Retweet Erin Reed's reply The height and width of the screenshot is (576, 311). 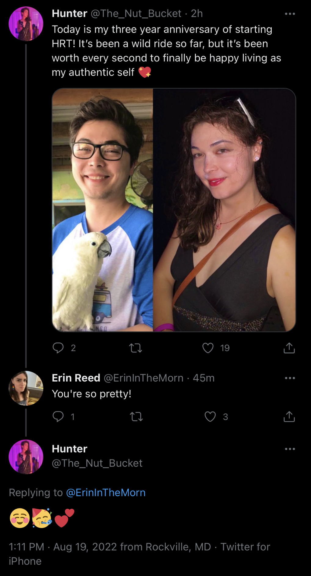tap(136, 417)
